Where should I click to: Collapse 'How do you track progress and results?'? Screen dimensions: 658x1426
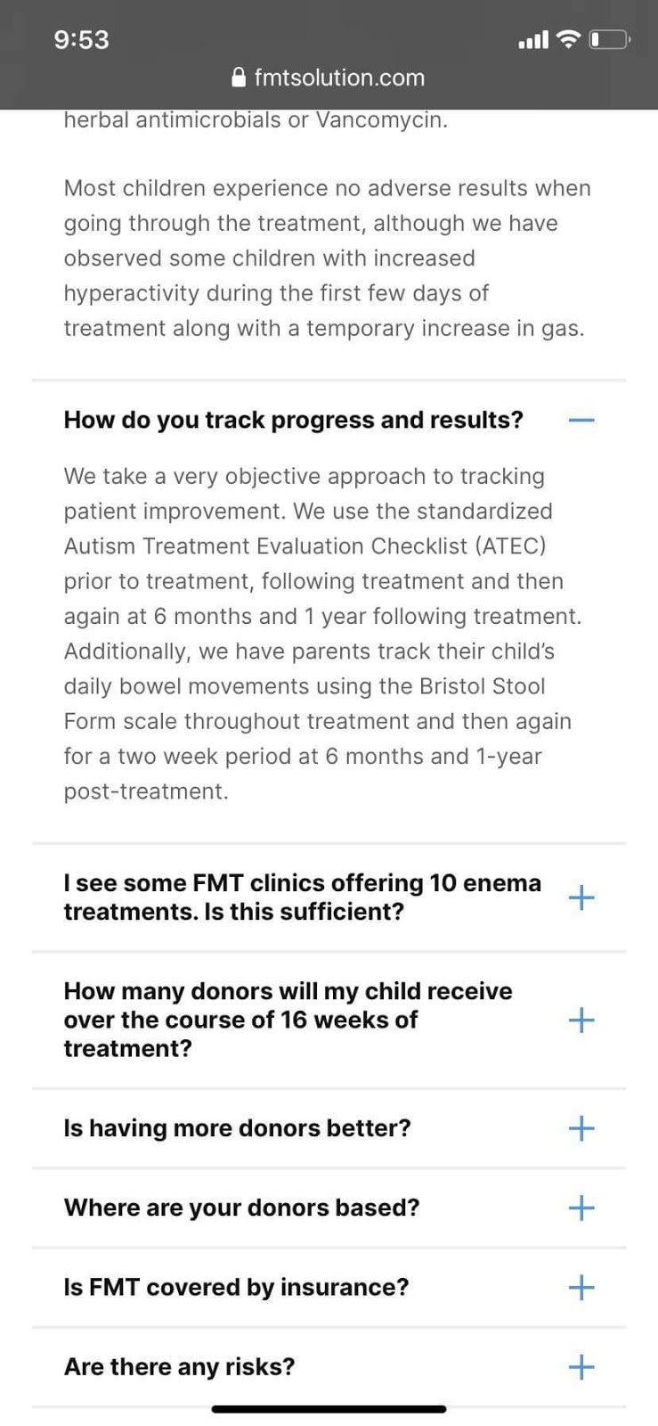pyautogui.click(x=293, y=420)
